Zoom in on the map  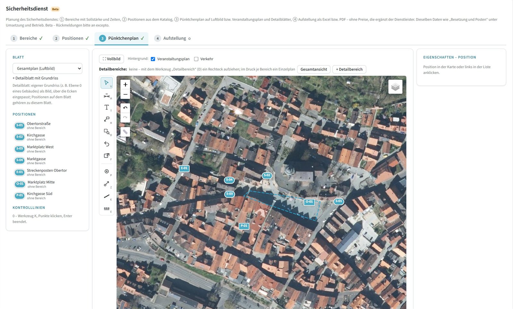point(125,85)
